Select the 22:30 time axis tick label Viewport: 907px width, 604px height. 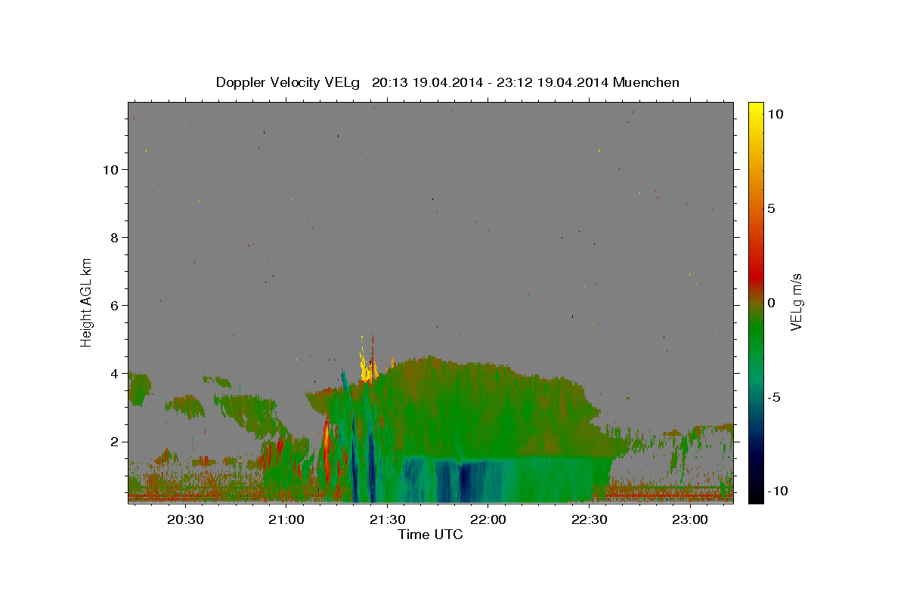pos(589,519)
